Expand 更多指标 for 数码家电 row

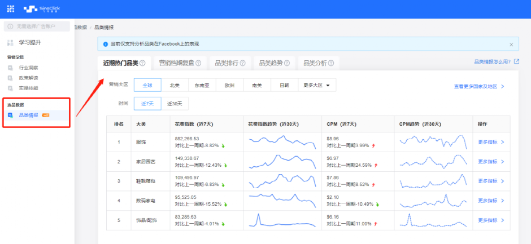pyautogui.click(x=491, y=201)
